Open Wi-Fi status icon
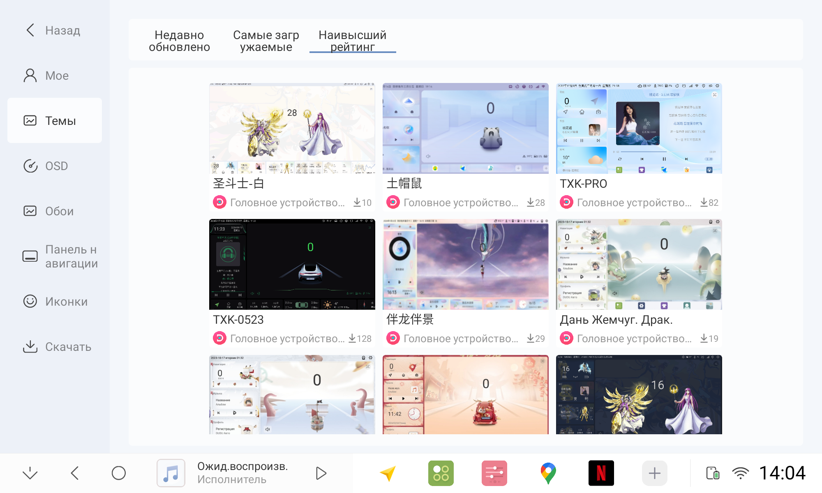This screenshot has height=493, width=822. (740, 473)
